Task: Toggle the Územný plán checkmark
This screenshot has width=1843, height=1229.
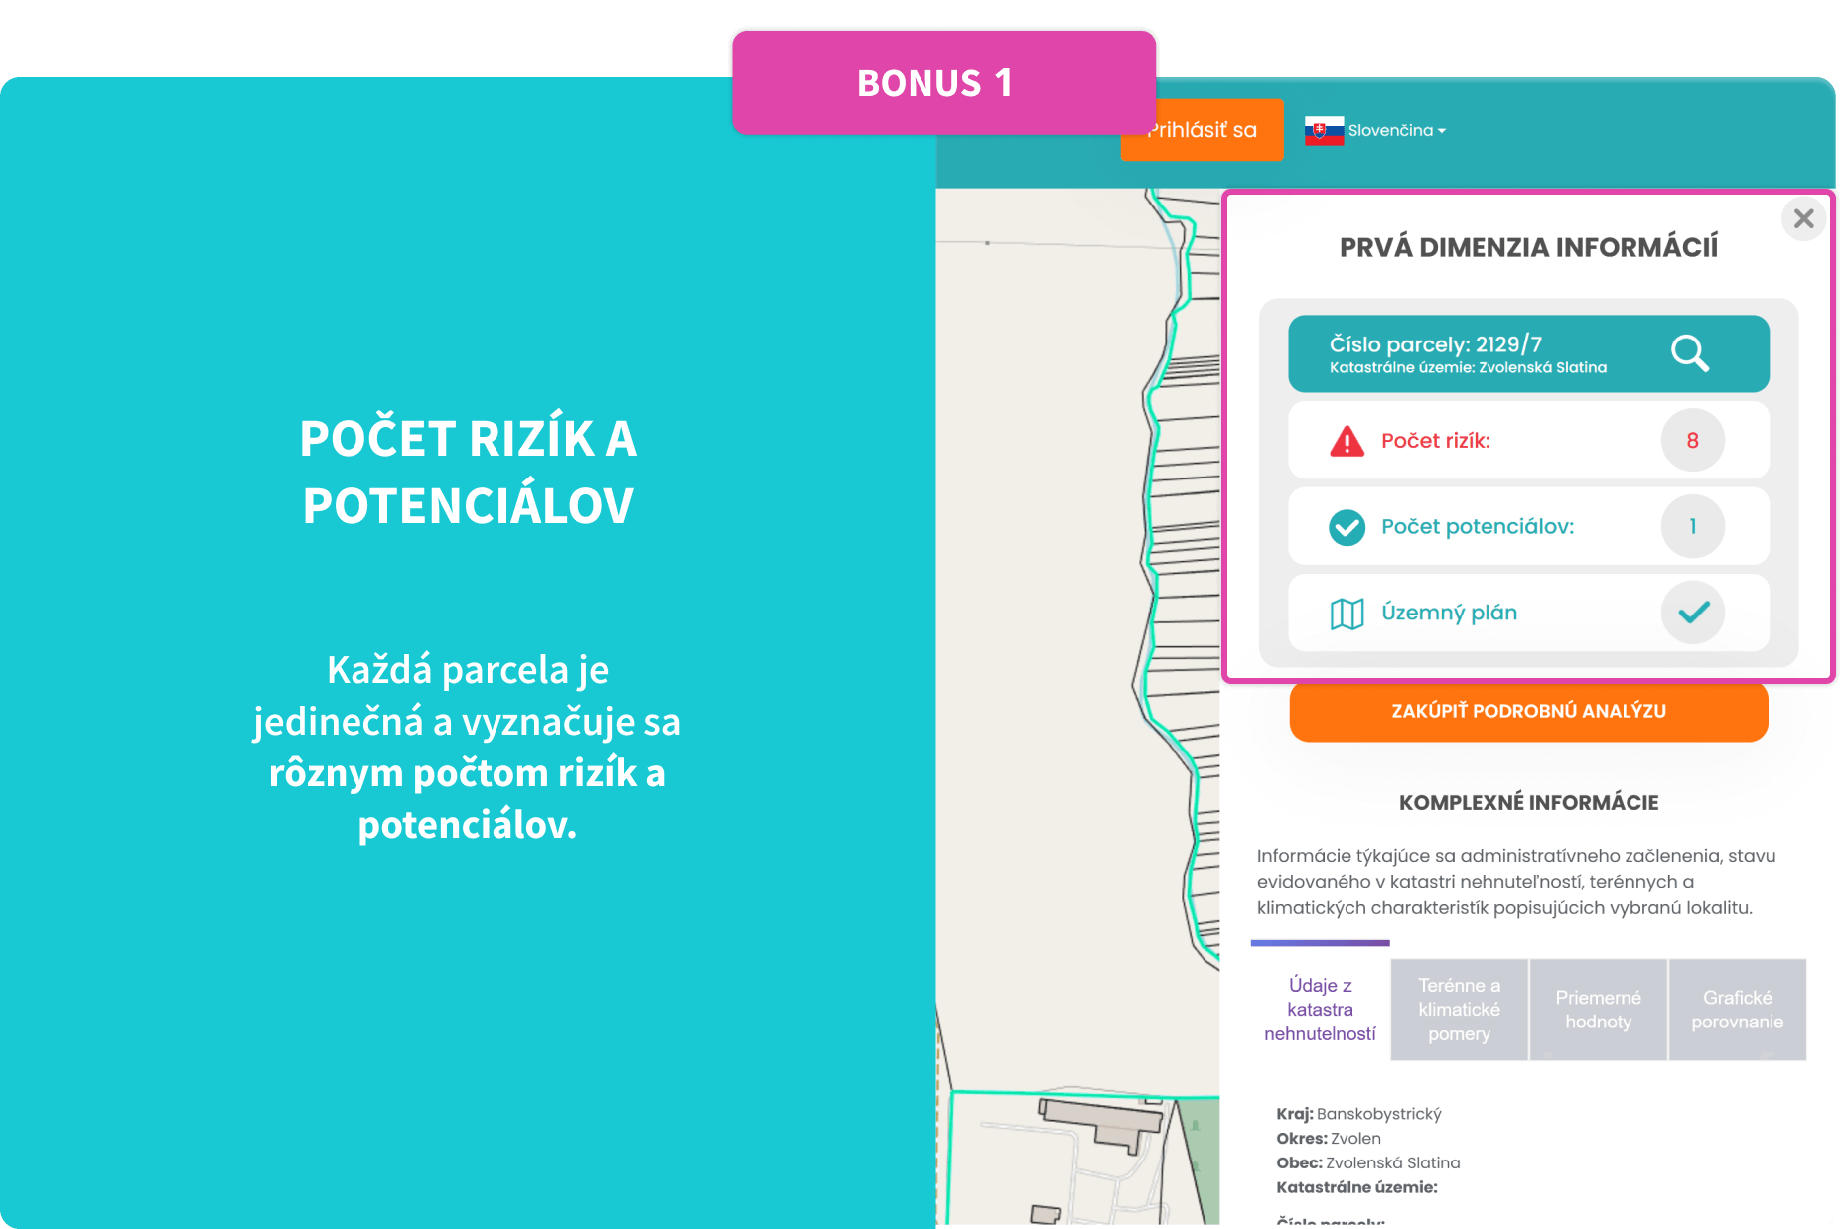Action: point(1692,613)
